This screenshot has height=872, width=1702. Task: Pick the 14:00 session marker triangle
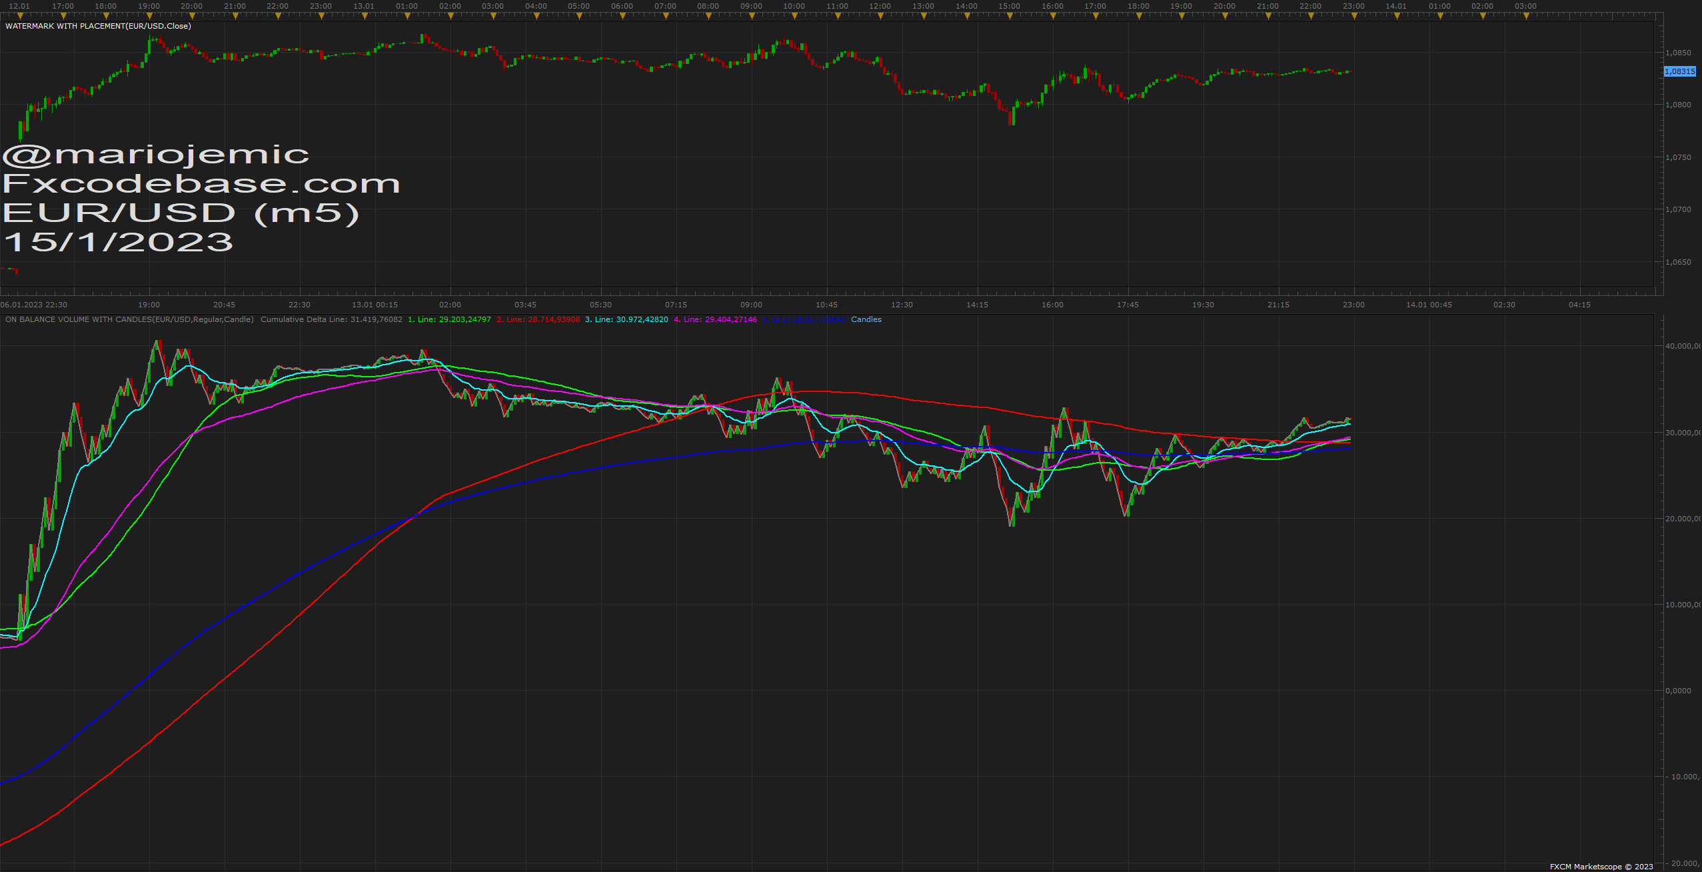point(966,16)
